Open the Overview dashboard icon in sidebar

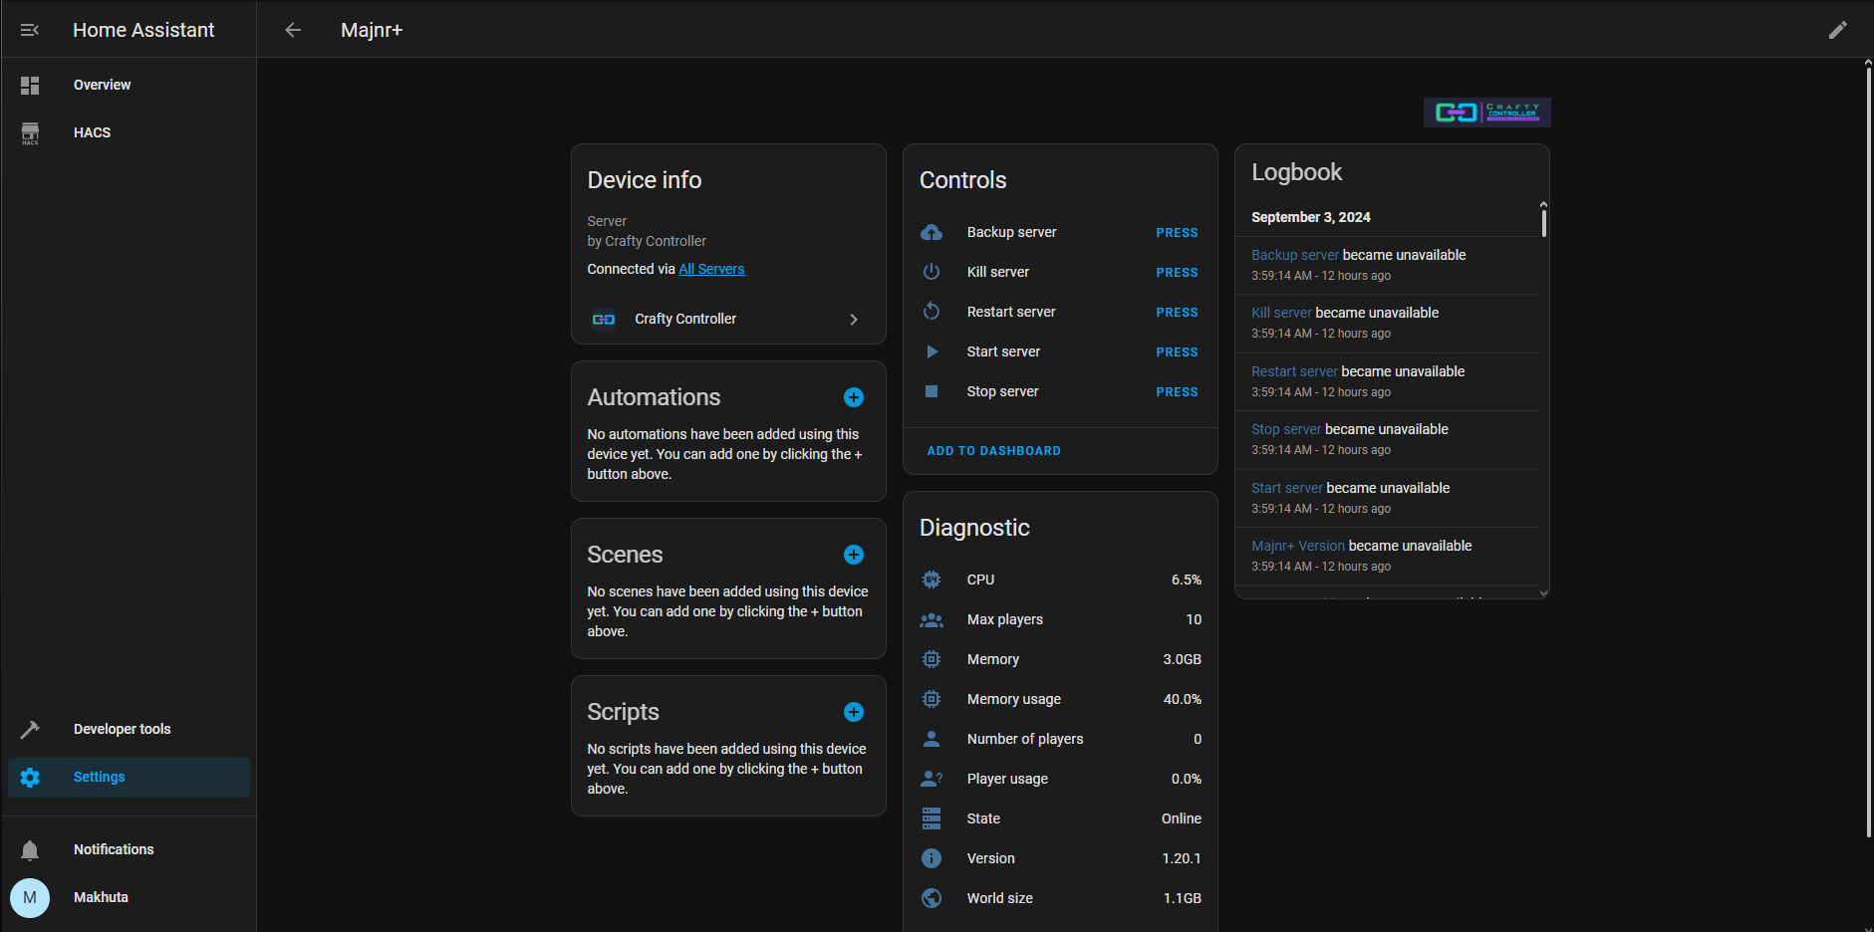click(30, 86)
